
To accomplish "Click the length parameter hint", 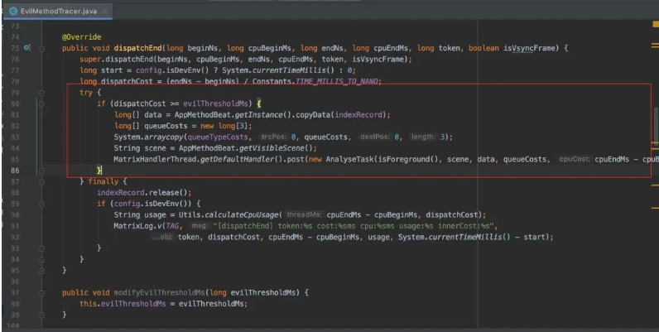I will point(423,137).
